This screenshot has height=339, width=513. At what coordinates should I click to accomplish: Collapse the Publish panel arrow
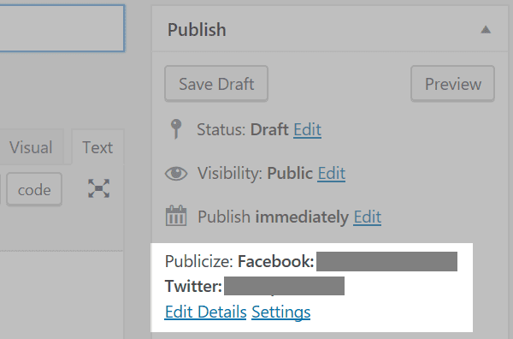click(x=486, y=30)
